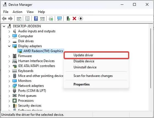Click Show/Hide Console Tree toolbar icon
154x118 pixels.
[19, 19]
